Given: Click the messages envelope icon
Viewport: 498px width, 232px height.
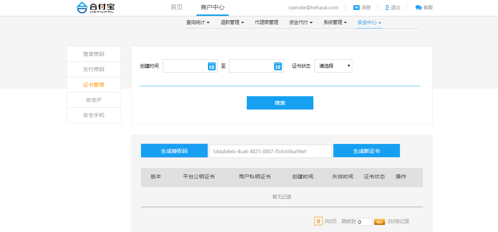Looking at the screenshot, I should point(356,7).
